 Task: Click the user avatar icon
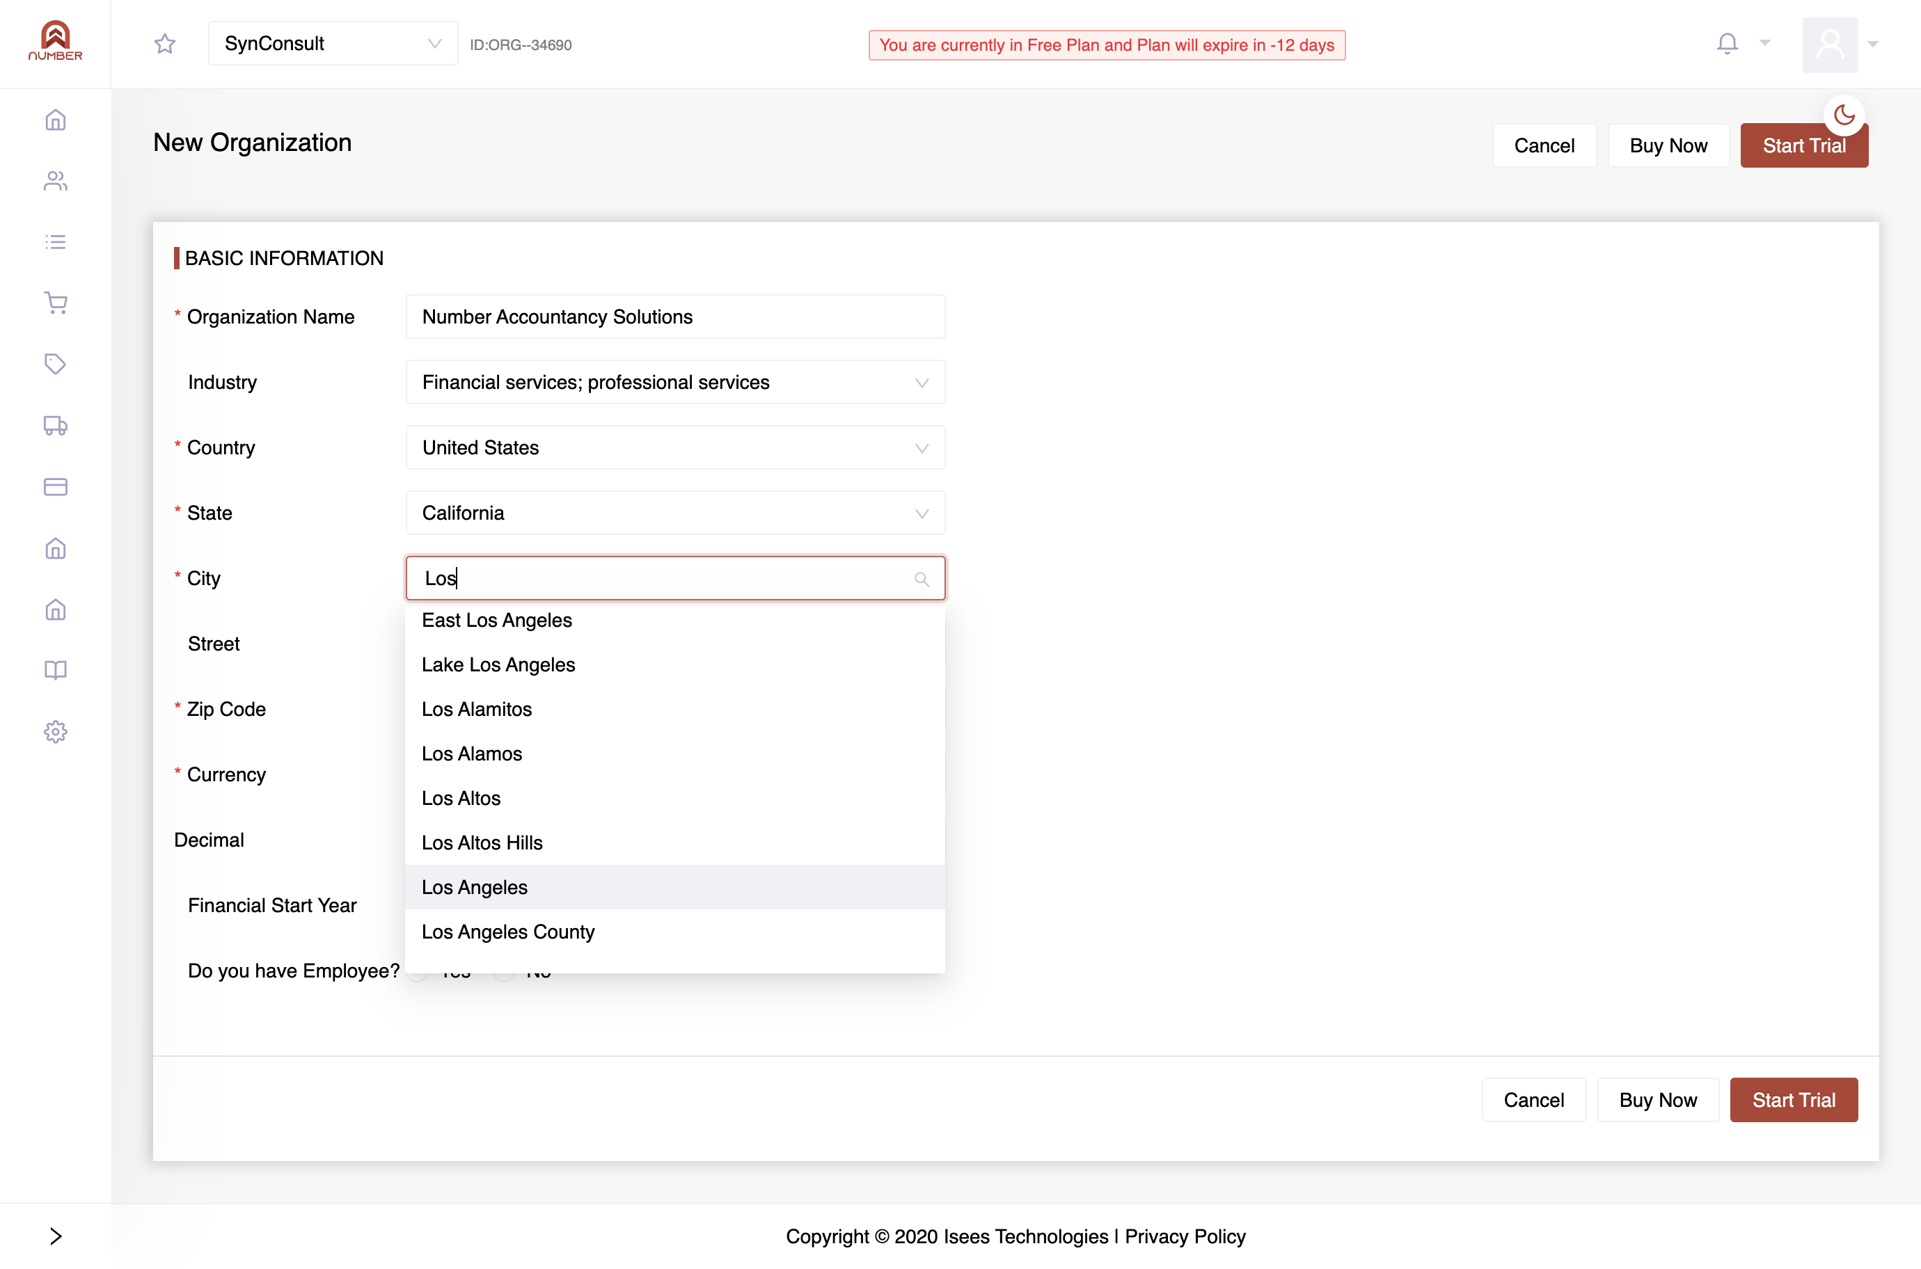(1830, 44)
